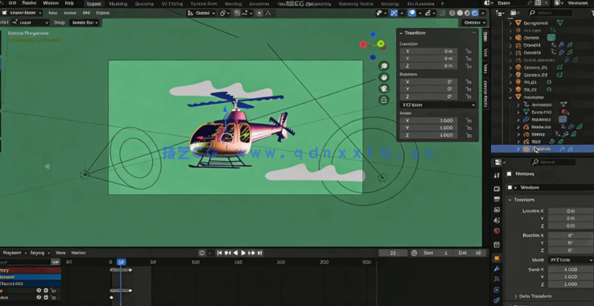Open the Render menu in top bar

pos(29,3)
